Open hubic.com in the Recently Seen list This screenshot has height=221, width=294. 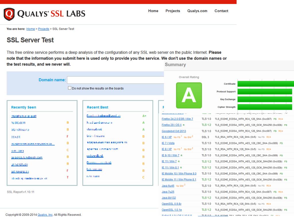(18, 123)
